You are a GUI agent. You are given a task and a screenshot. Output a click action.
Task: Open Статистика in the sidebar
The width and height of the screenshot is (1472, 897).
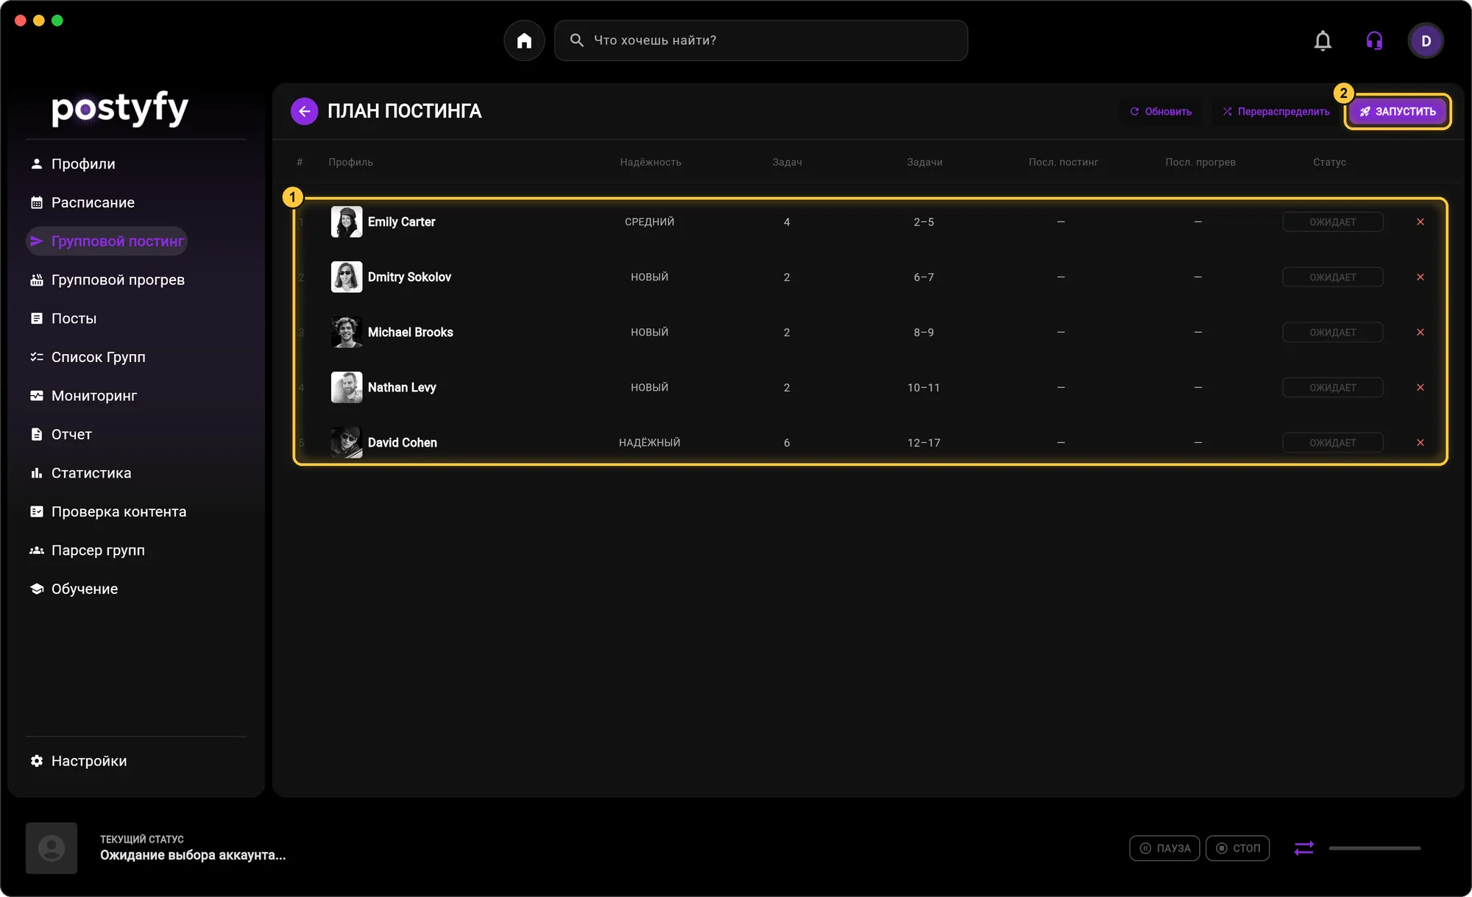tap(80, 472)
